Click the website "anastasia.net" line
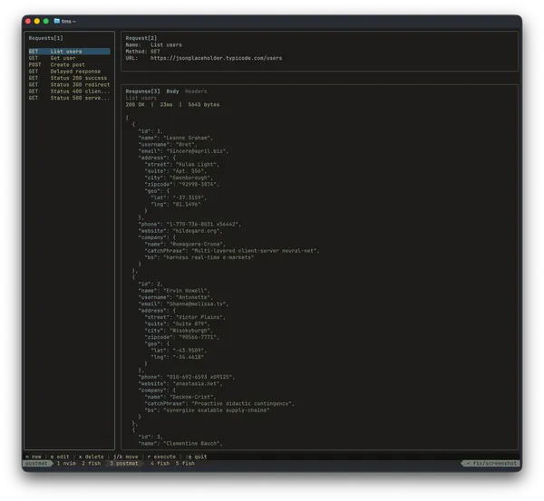The width and height of the screenshot is (544, 501). pos(180,383)
